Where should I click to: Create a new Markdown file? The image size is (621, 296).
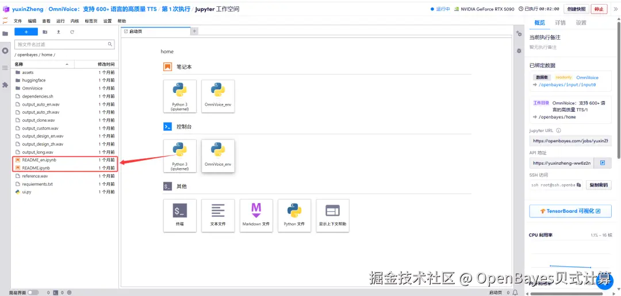256,215
